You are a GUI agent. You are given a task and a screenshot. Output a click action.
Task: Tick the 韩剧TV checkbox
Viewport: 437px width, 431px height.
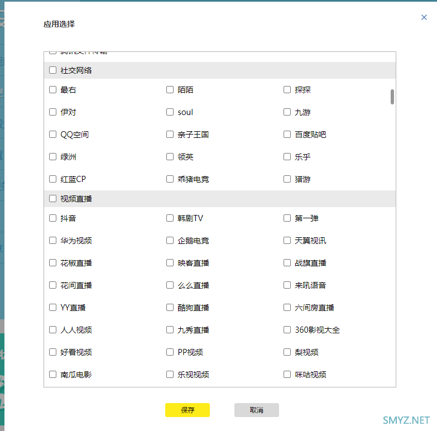tap(170, 218)
